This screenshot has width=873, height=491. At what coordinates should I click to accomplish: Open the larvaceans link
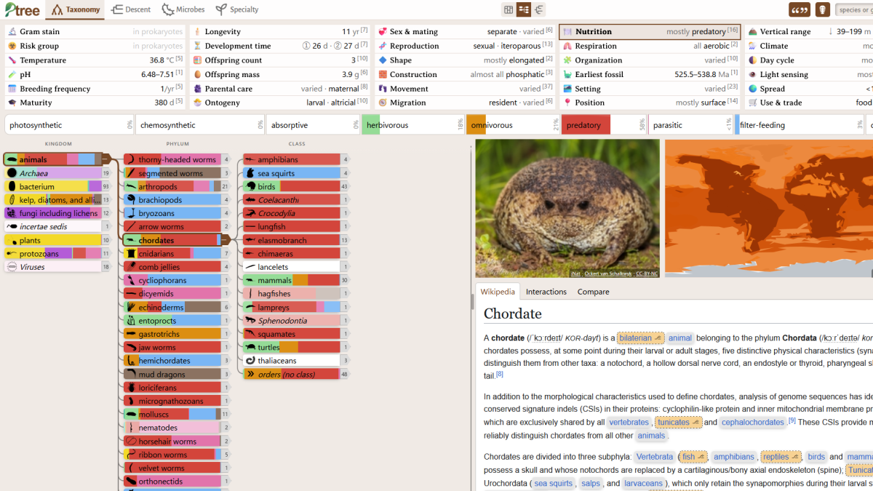click(644, 483)
